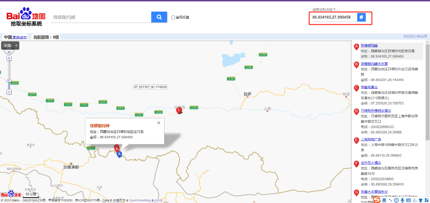430x203 pixels.
Task: Select the 珠峰观景台 search result
Action: (x=369, y=87)
